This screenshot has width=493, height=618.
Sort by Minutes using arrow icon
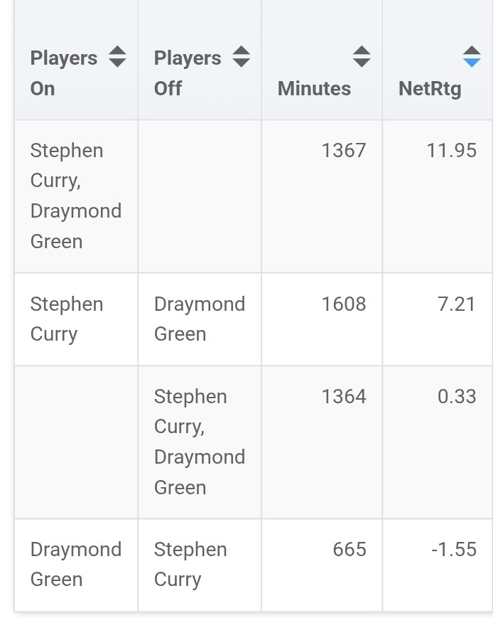pyautogui.click(x=362, y=57)
